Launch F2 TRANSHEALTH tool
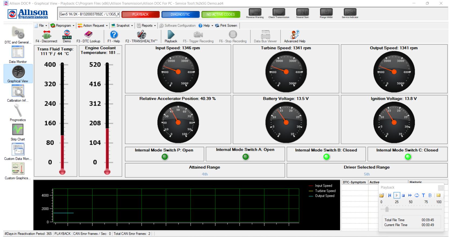The height and width of the screenshot is (237, 452). [141, 36]
